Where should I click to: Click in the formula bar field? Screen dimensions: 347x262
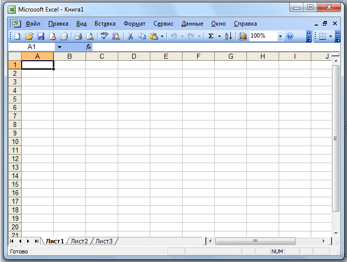click(x=216, y=47)
